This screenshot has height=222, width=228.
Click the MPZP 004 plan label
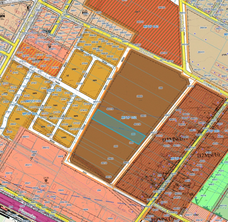(x=30, y=113)
